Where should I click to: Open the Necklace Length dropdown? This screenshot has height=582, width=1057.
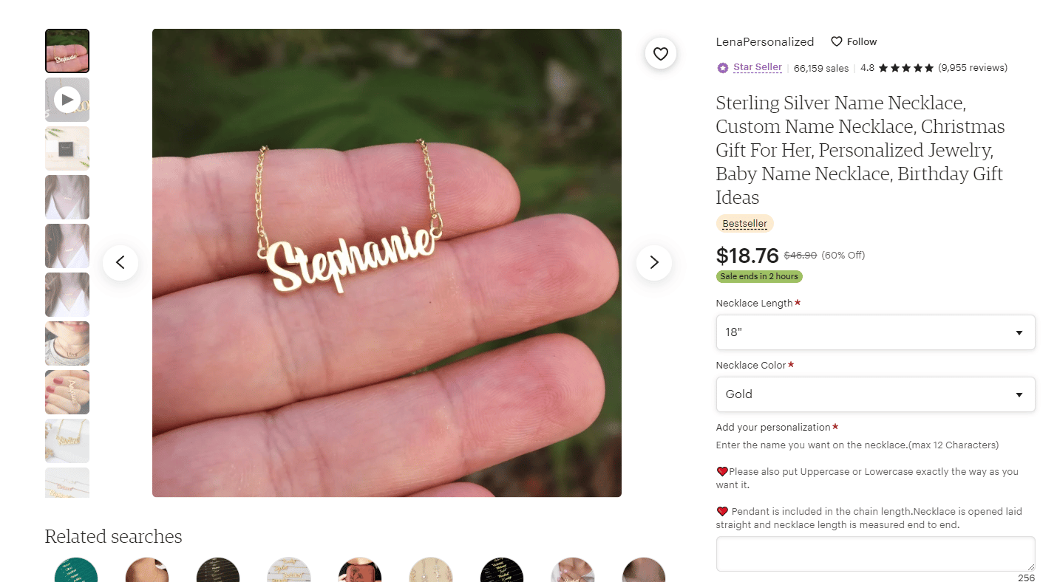click(875, 332)
